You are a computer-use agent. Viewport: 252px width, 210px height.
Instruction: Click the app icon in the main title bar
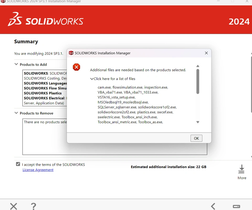coord(3,1)
